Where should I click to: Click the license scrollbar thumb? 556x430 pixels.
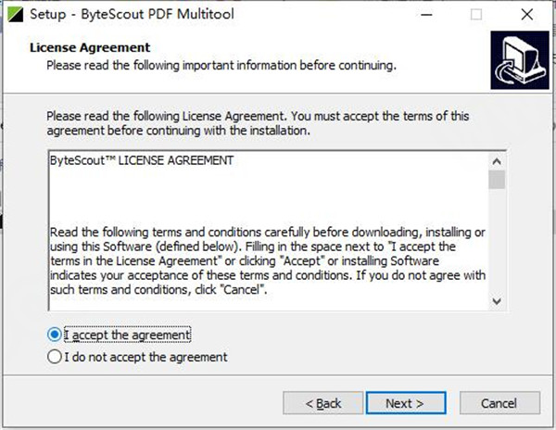(497, 180)
